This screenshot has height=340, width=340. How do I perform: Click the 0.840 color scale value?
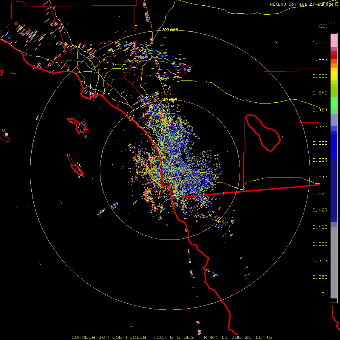coord(320,93)
